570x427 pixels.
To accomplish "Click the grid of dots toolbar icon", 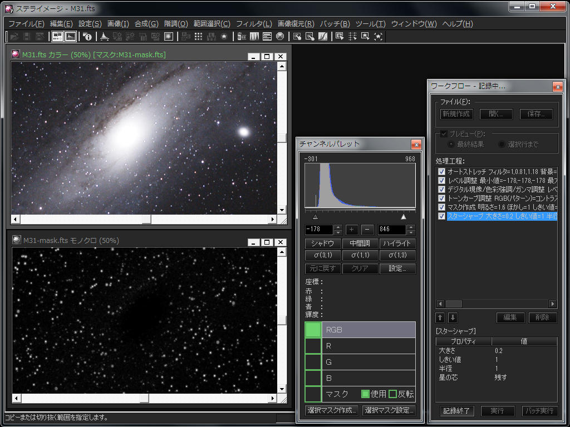I will 198,37.
